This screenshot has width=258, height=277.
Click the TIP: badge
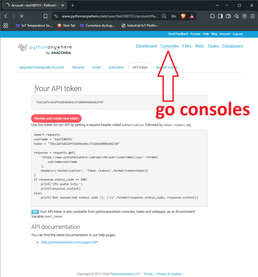coord(35,212)
